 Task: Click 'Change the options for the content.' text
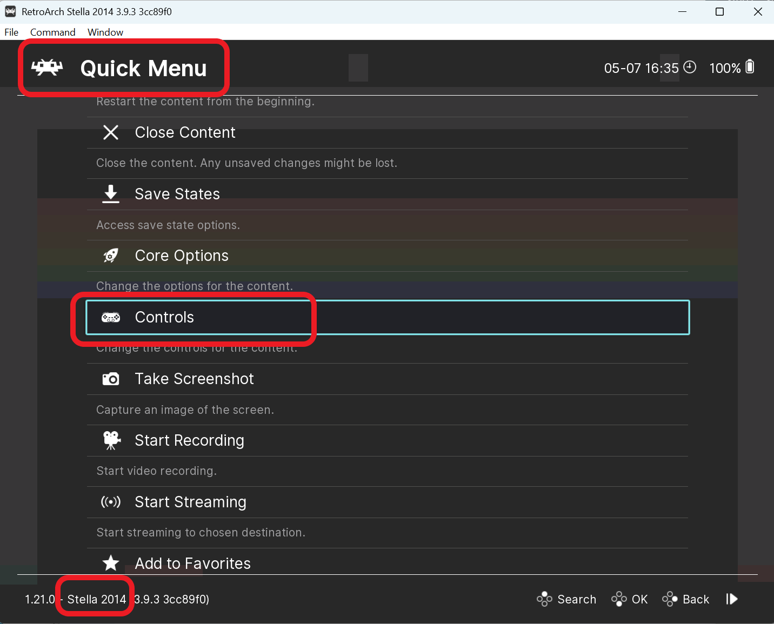[x=195, y=286]
